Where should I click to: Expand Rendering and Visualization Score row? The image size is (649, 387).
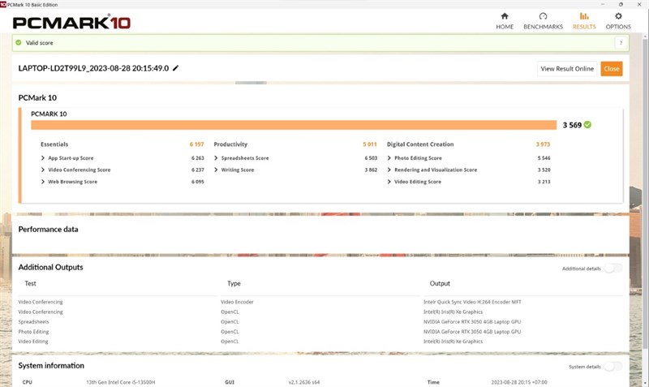tap(432, 170)
